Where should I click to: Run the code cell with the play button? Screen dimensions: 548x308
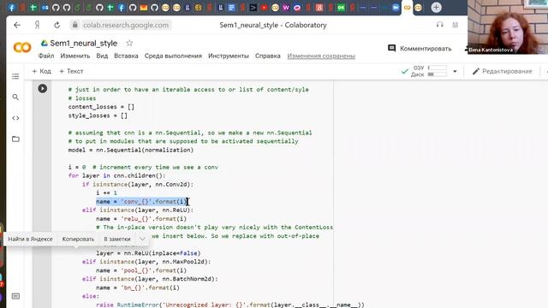coord(43,89)
